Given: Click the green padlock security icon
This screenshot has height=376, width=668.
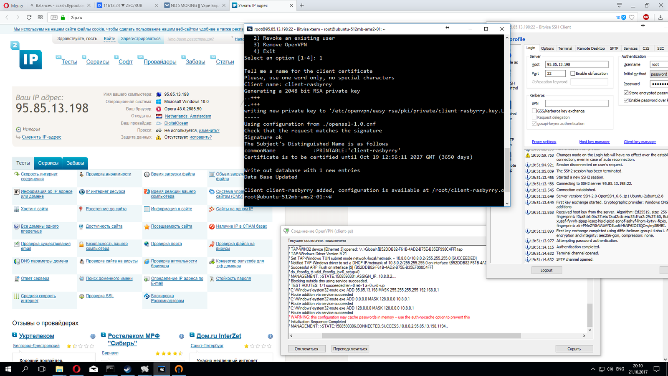Looking at the screenshot, I should 63,18.
